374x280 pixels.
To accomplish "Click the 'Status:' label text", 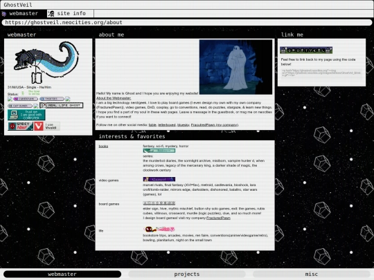I will point(13,94).
